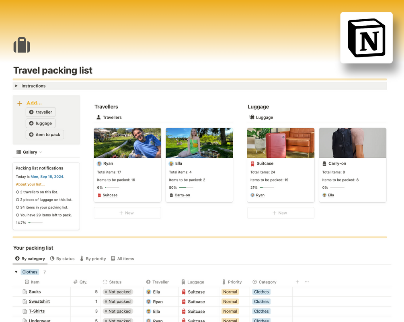Switch to the By priority tab
Screen dimensions: 404x322
pos(93,259)
